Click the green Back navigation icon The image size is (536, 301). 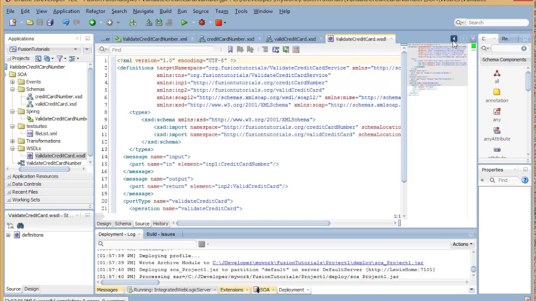click(x=92, y=23)
